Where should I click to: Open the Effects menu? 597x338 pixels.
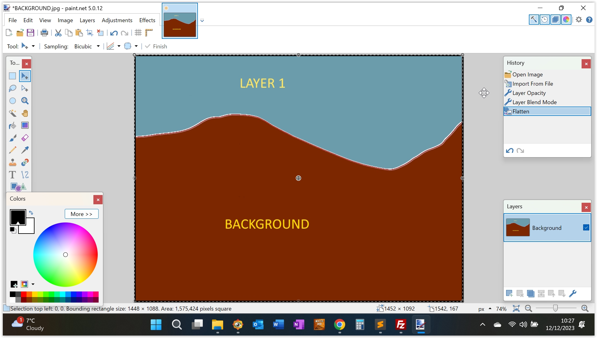[x=147, y=20]
